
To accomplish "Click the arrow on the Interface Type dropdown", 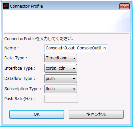I will [x=74, y=69].
